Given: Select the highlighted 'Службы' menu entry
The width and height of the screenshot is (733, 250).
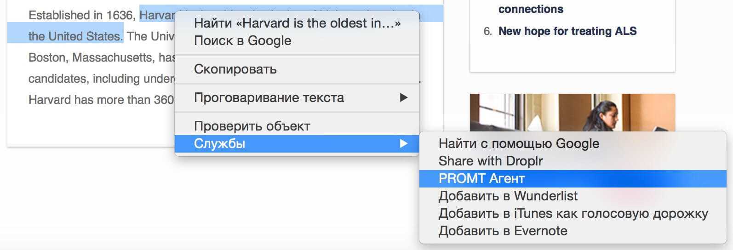Looking at the screenshot, I should (x=297, y=143).
